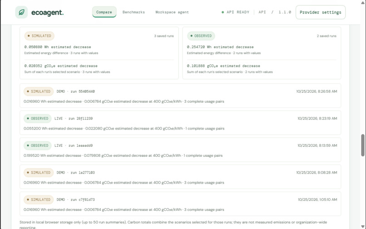This screenshot has height=229, width=366.
Task: Open DEMO run 55405440 row
Action: tap(180, 95)
